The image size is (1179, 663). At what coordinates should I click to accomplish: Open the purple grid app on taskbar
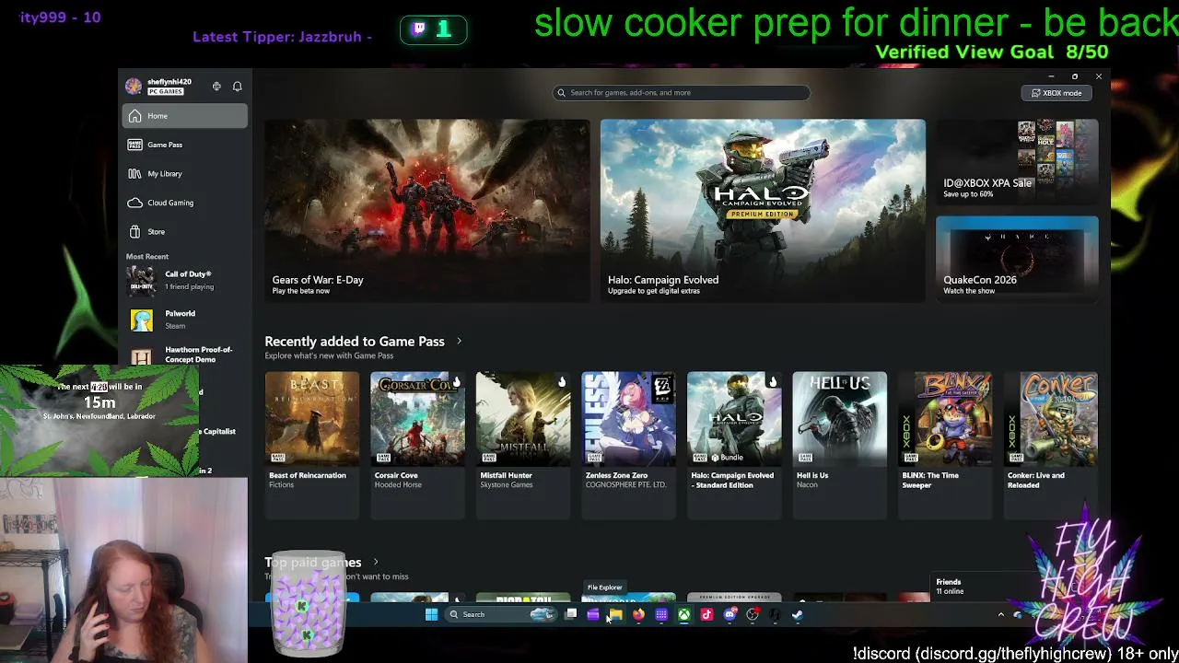pyautogui.click(x=661, y=614)
